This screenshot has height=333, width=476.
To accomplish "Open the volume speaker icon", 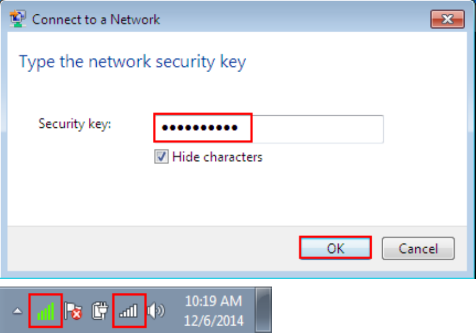I will coord(156,311).
